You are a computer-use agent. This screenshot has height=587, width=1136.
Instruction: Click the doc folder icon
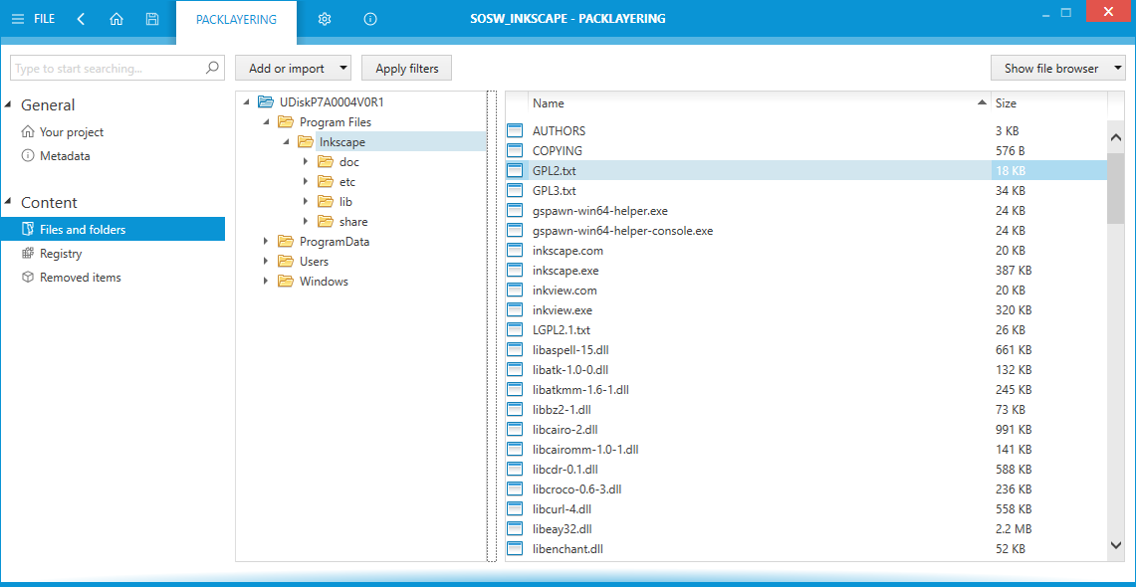click(326, 162)
